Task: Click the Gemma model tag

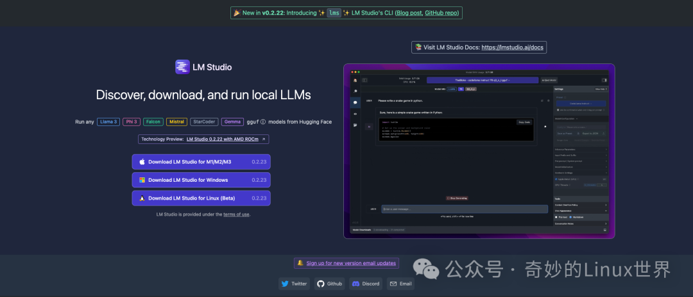Action: click(232, 122)
